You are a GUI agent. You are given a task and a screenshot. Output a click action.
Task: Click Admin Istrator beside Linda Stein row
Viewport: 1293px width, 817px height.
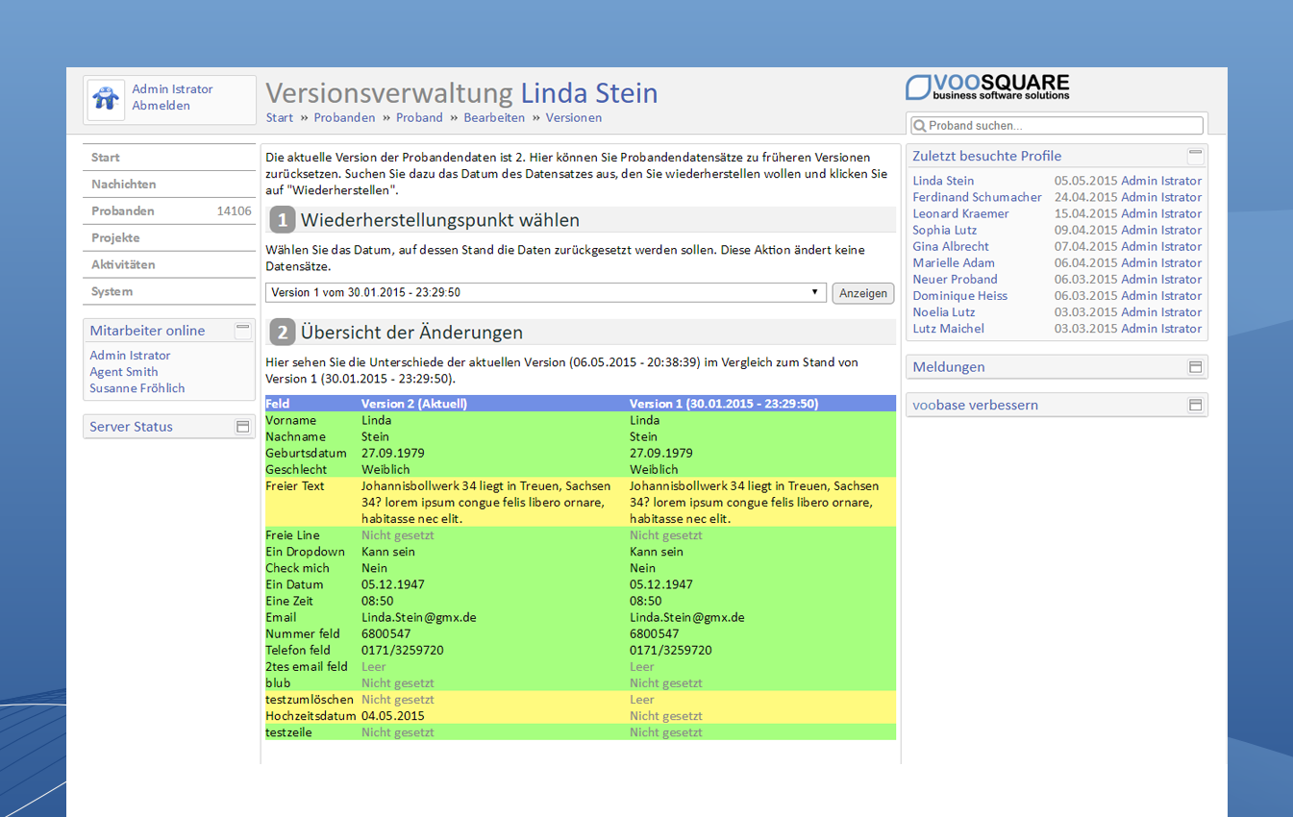click(x=1161, y=181)
